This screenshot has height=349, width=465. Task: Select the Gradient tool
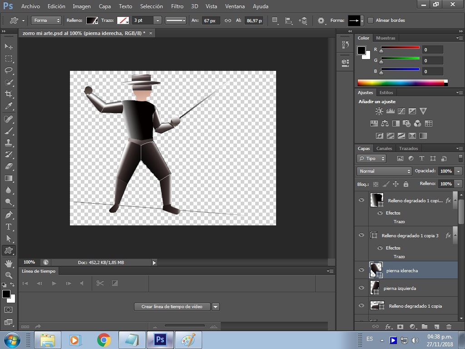tap(9, 178)
